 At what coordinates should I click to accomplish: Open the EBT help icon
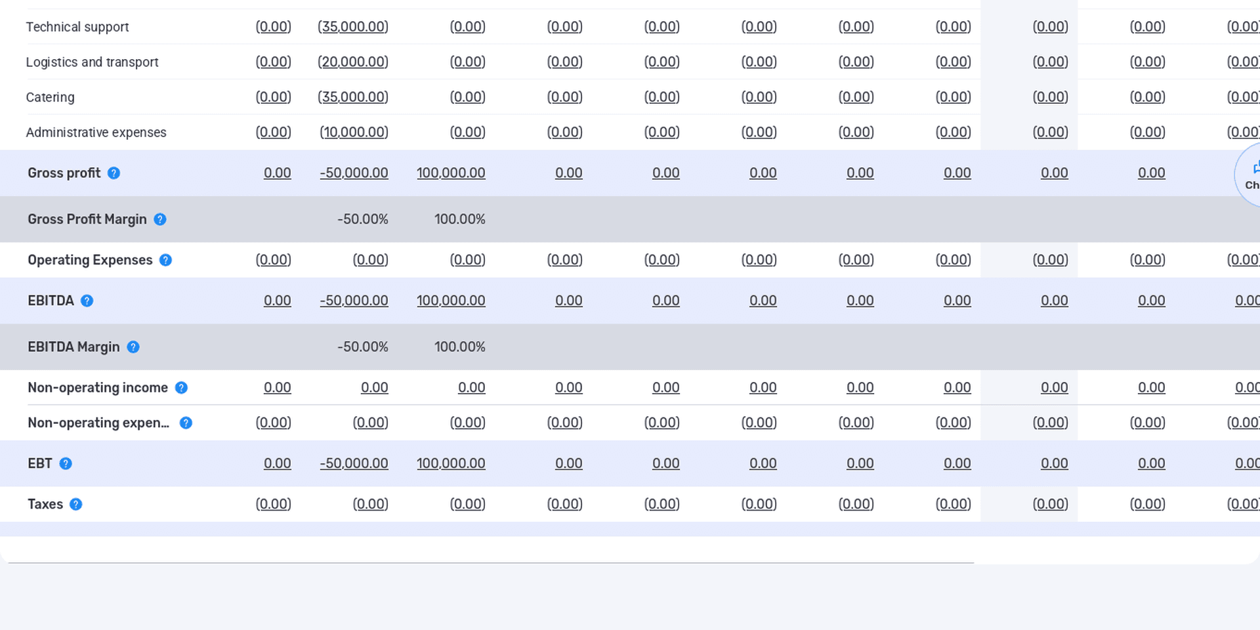click(66, 463)
